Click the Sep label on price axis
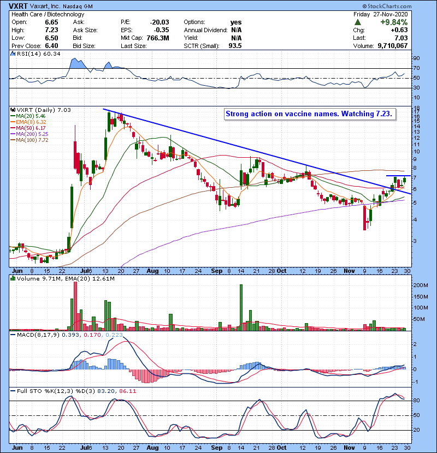 [217, 271]
